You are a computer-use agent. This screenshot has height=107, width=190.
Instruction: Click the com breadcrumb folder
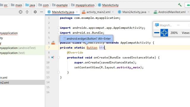coord(44,5)
